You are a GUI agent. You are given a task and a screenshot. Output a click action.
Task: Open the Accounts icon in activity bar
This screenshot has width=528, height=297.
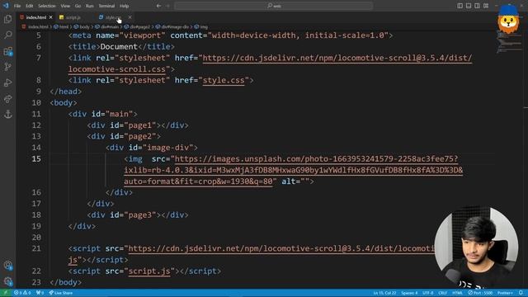pyautogui.click(x=7, y=266)
